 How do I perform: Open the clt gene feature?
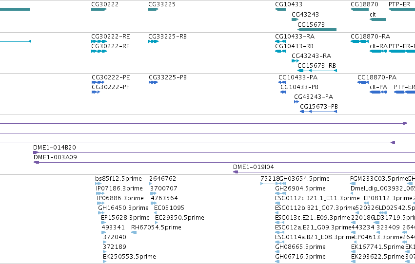point(378,19)
